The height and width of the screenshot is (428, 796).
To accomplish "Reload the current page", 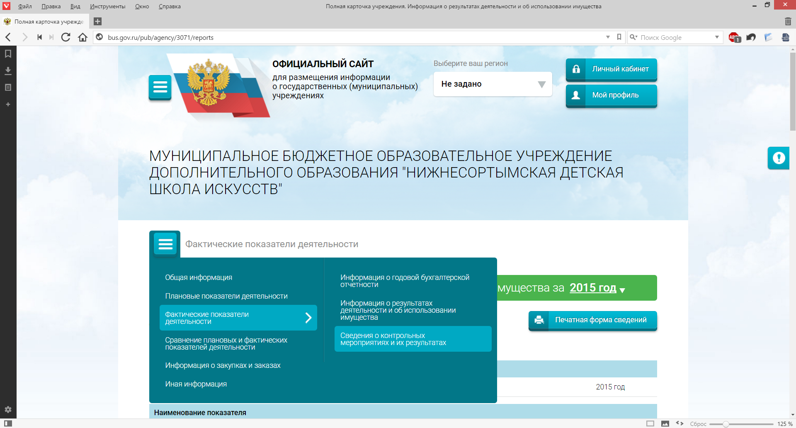I will (x=66, y=37).
